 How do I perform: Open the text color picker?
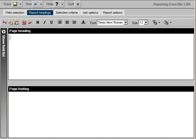[x=156, y=22]
